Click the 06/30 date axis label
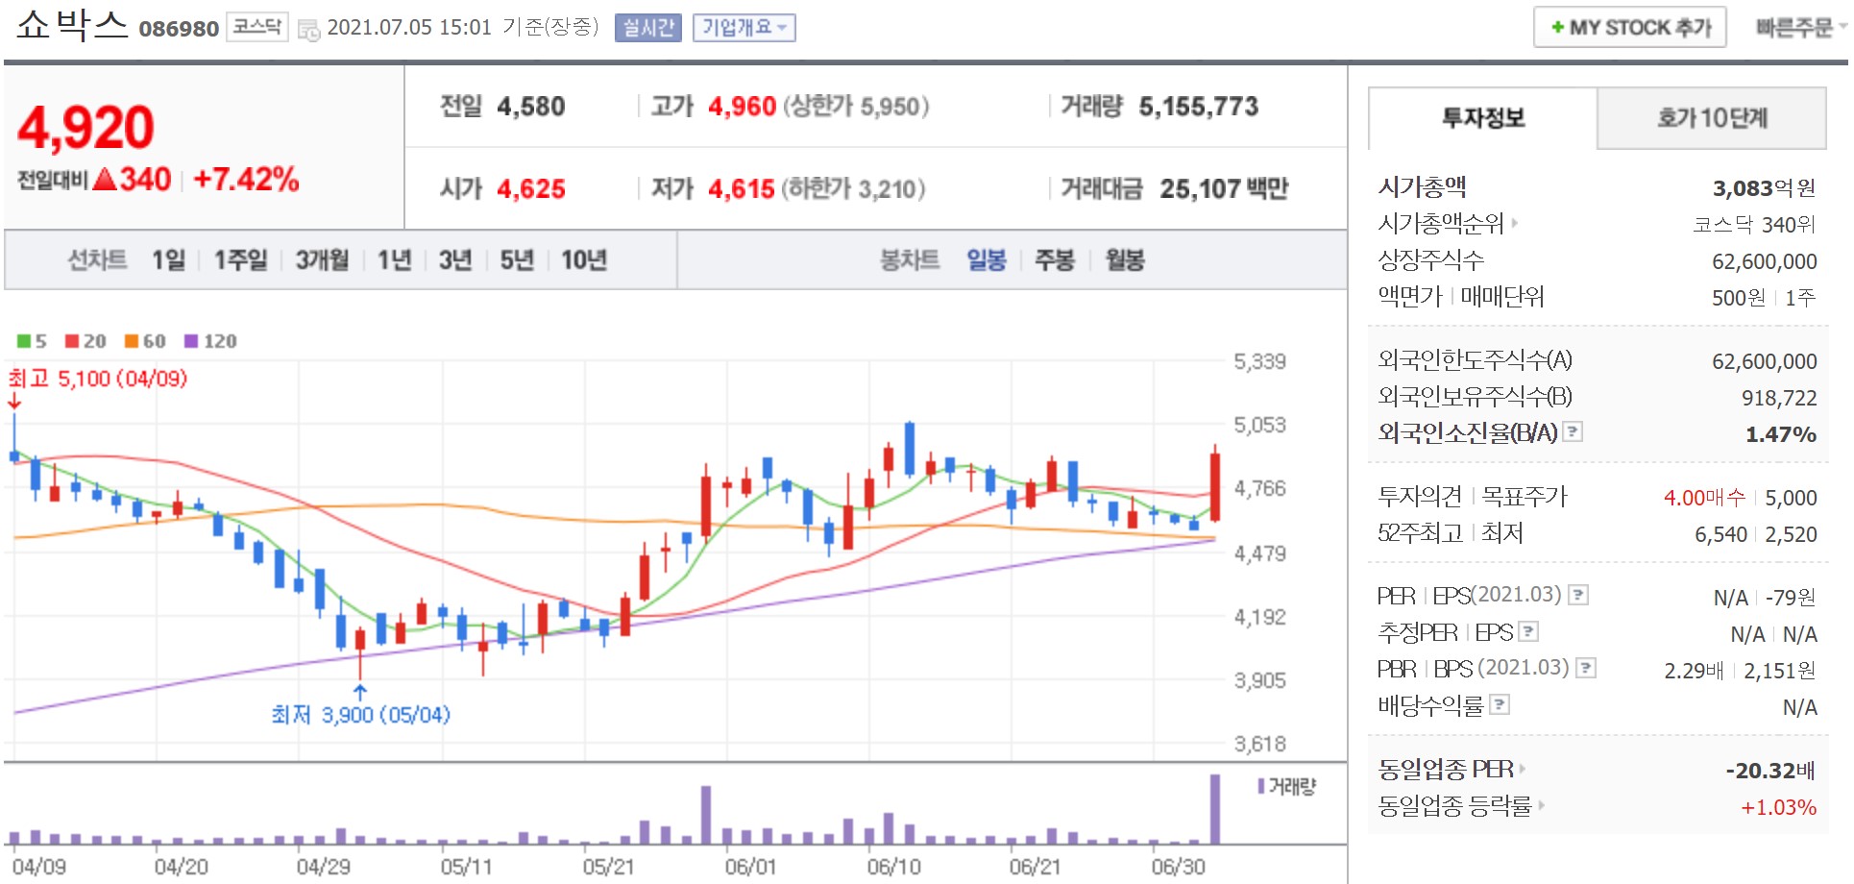 [x=1179, y=866]
